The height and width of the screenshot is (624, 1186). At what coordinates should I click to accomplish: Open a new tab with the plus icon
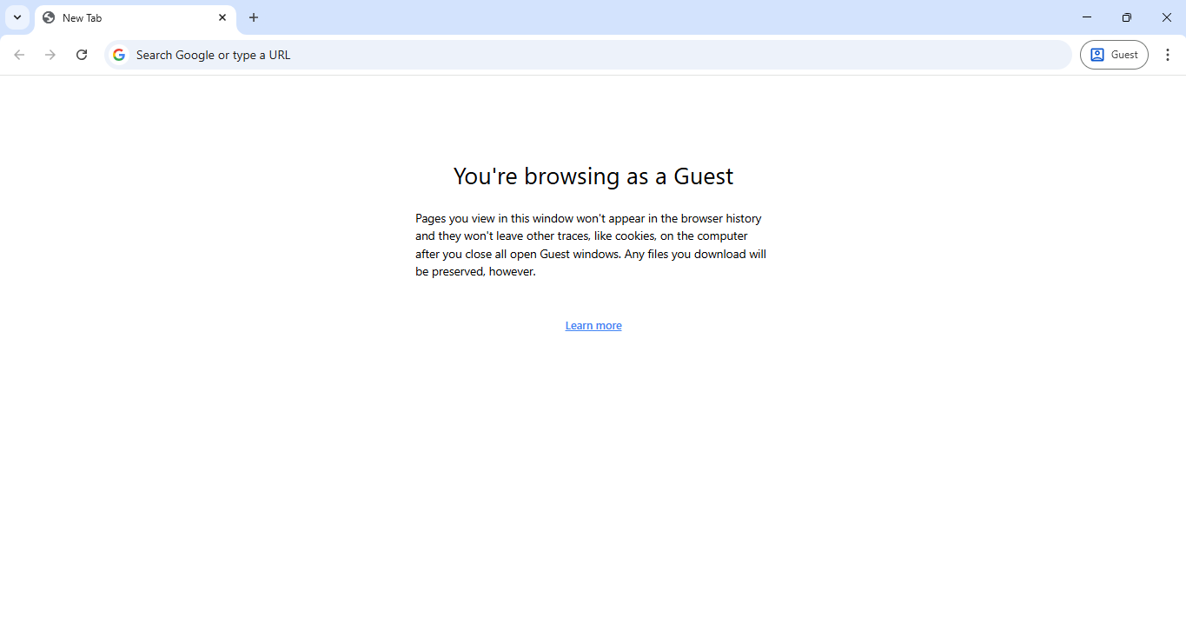point(253,17)
